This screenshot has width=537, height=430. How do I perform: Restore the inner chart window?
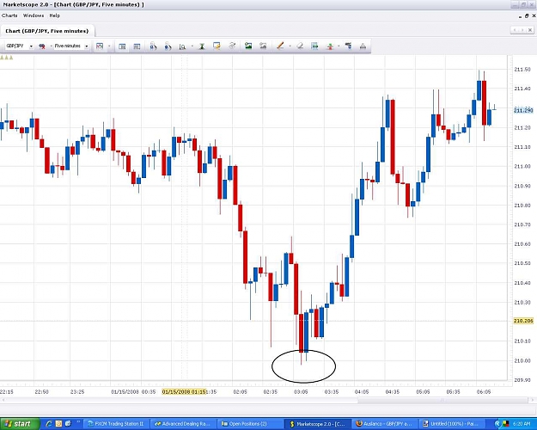(527, 15)
